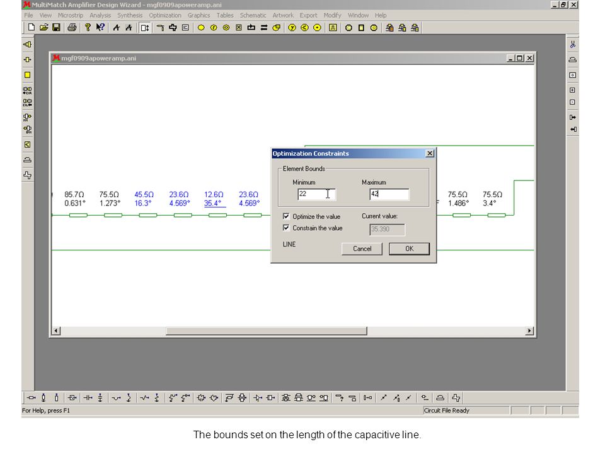Select the CIL icon in the left sidebar
Viewport: 605px width, 454px height.
(x=27, y=103)
